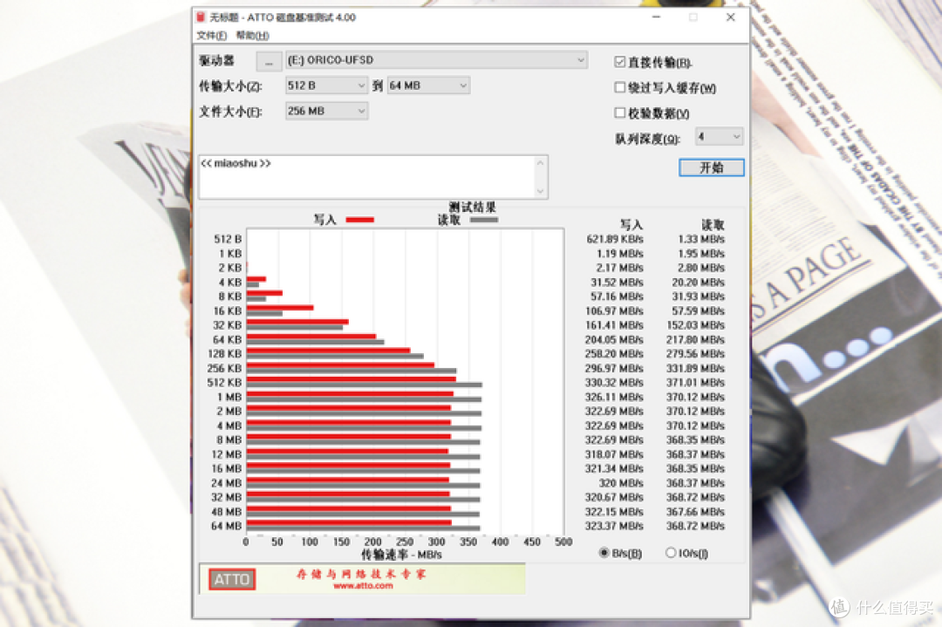Open the 512 B transfer size dropdown
Screen dimensions: 942x627
point(326,85)
